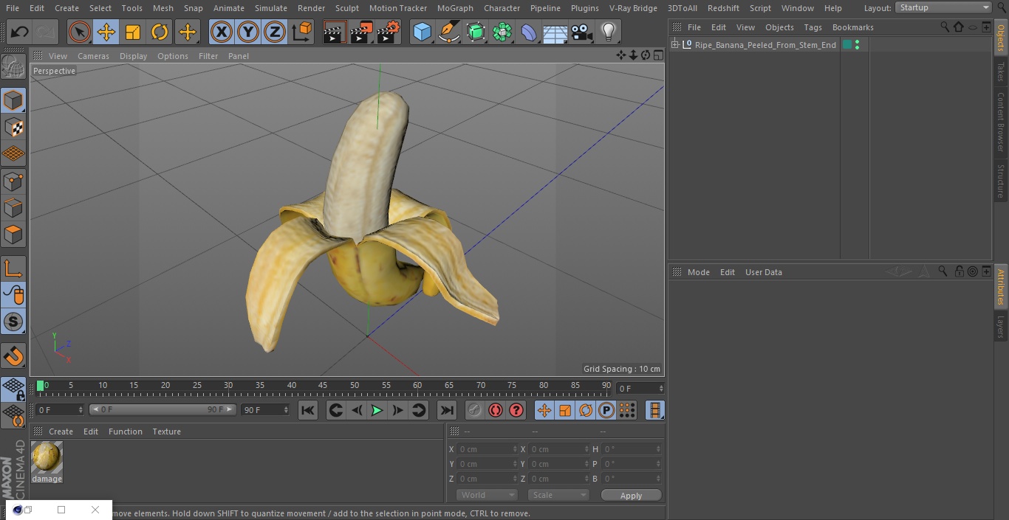Click the lock icon in Attributes manager

pos(959,271)
